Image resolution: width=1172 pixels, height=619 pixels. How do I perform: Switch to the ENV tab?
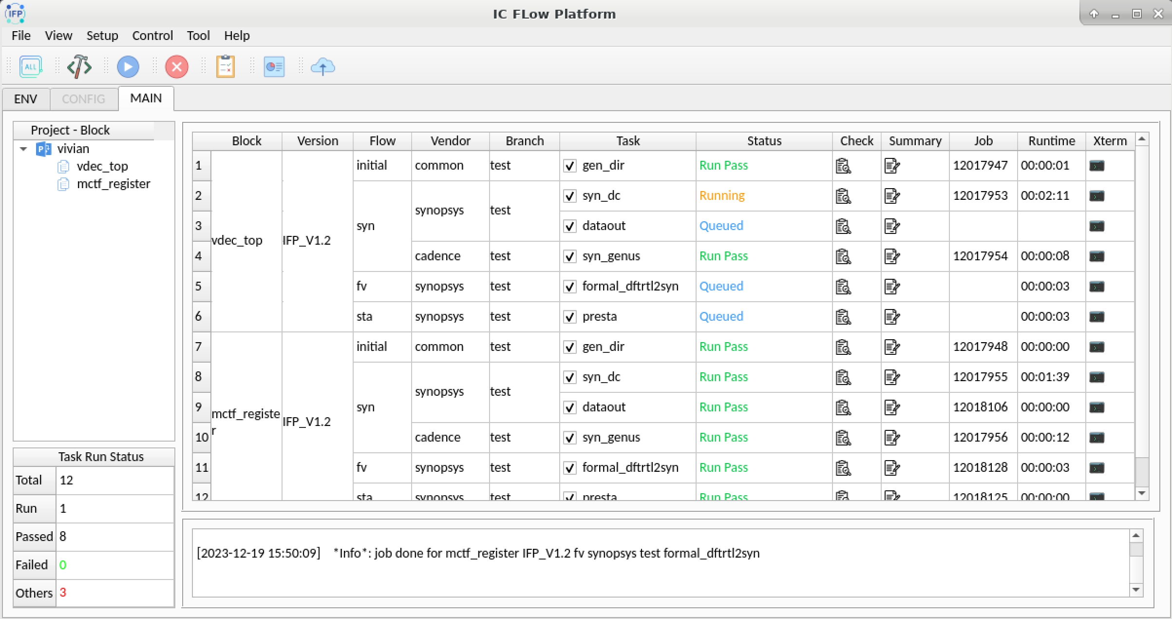point(26,99)
